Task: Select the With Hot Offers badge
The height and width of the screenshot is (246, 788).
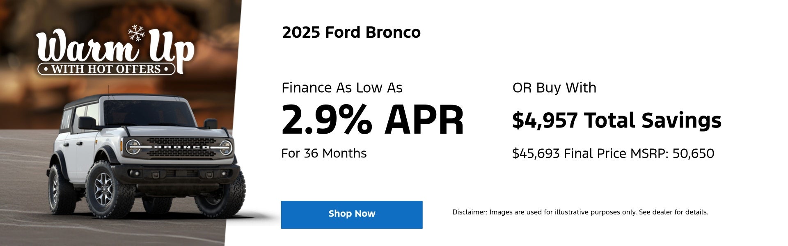Action: pyautogui.click(x=106, y=69)
